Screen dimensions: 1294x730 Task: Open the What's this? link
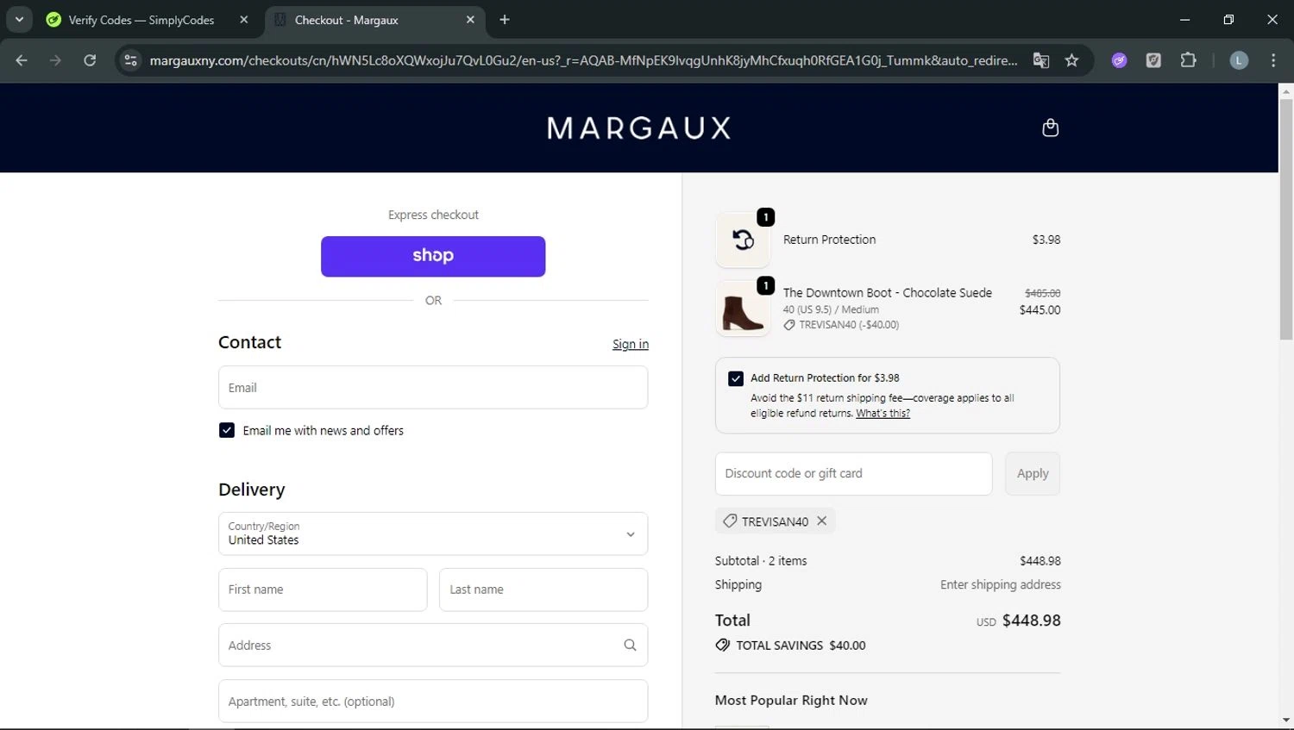click(883, 414)
